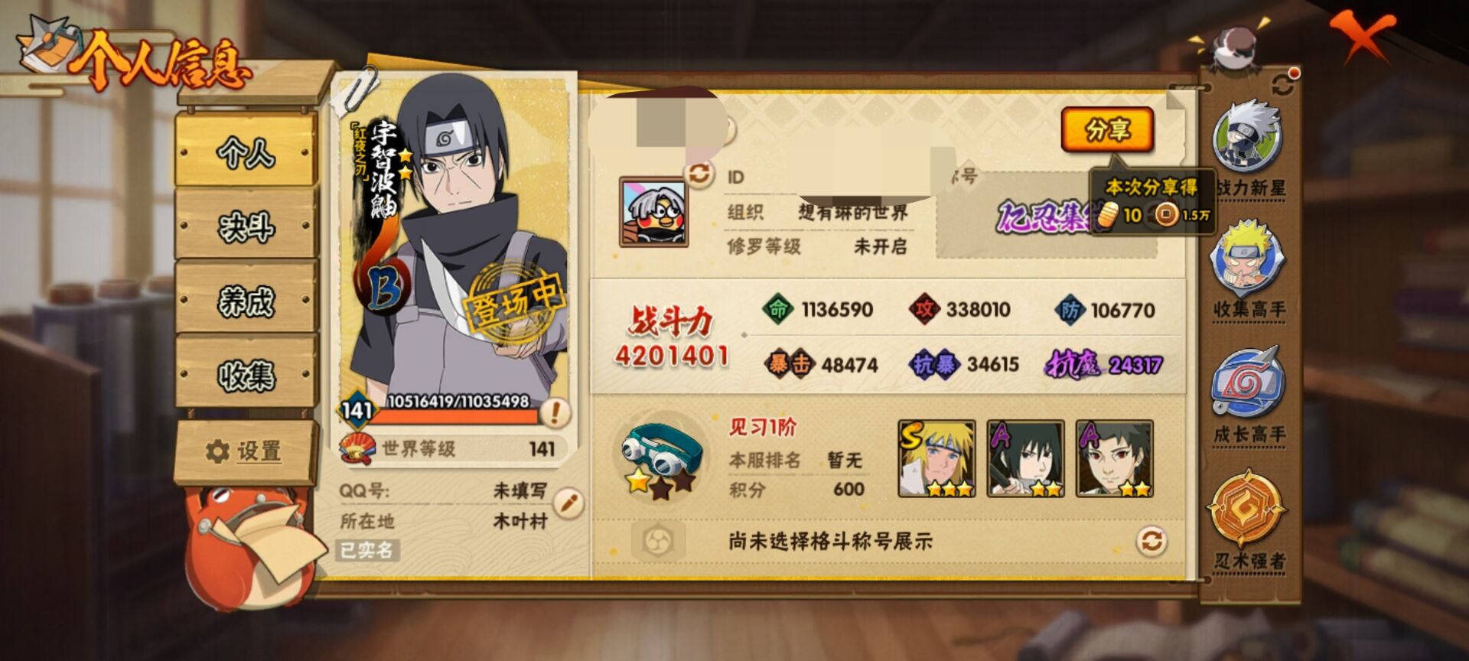Tap the avatar refresh arrows icon
1469x661 pixels.
click(x=699, y=174)
